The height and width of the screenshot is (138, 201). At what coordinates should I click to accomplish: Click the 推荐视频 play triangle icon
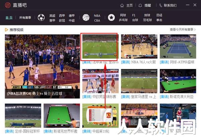[x=6, y=30]
